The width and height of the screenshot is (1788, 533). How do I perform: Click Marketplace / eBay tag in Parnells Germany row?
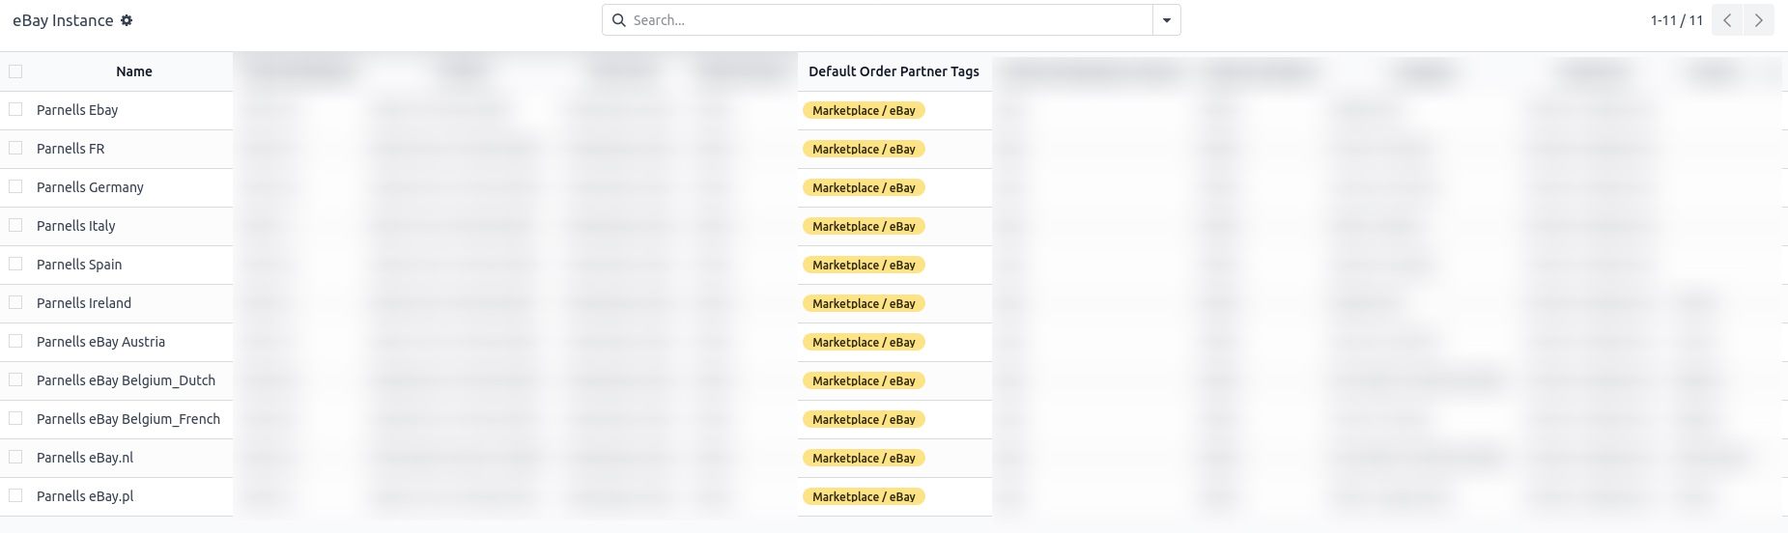click(864, 187)
